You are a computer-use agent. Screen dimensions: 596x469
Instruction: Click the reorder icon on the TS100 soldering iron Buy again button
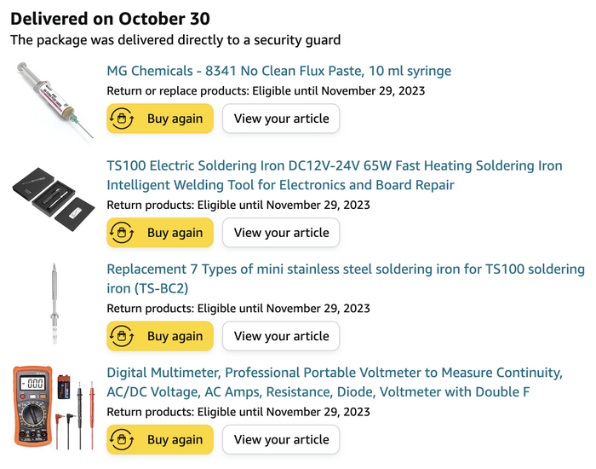click(x=124, y=233)
